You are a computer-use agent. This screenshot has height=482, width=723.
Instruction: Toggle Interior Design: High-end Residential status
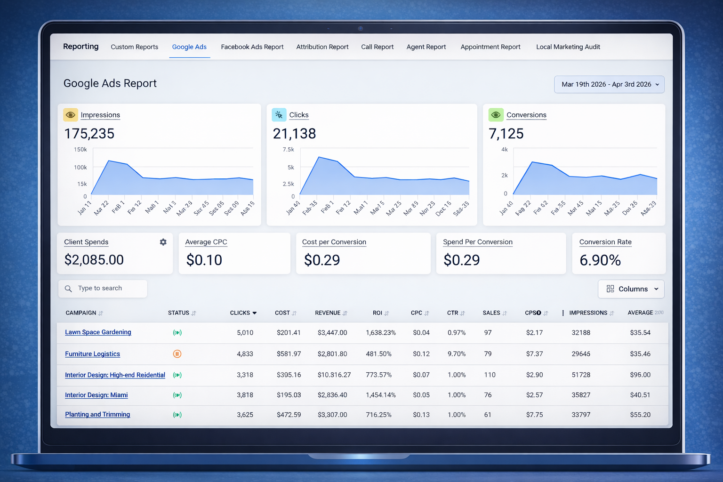[177, 375]
